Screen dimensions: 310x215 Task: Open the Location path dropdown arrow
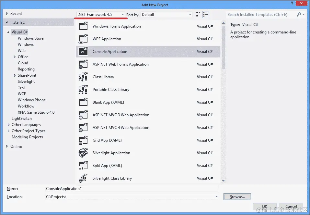[x=217, y=197]
